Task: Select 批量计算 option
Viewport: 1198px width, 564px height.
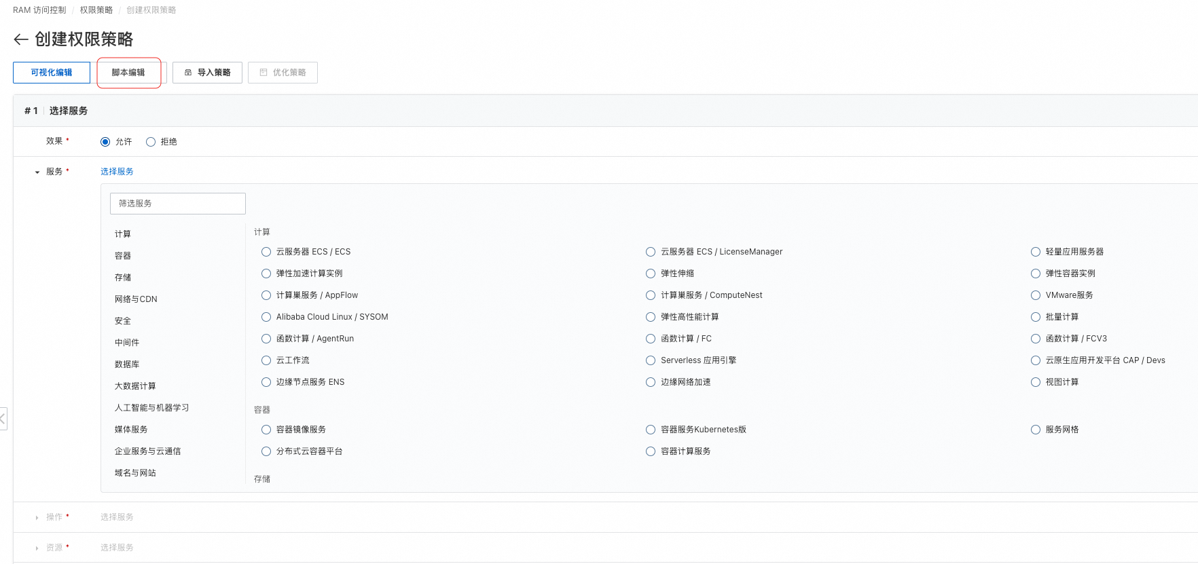Action: pyautogui.click(x=1036, y=317)
